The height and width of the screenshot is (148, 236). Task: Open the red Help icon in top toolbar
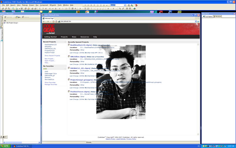point(136,5)
